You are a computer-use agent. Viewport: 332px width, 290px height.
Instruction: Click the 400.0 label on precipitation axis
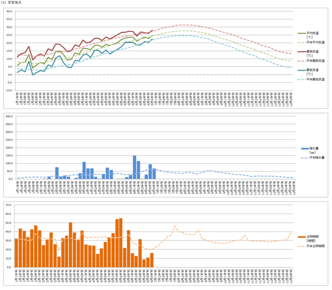9,116
